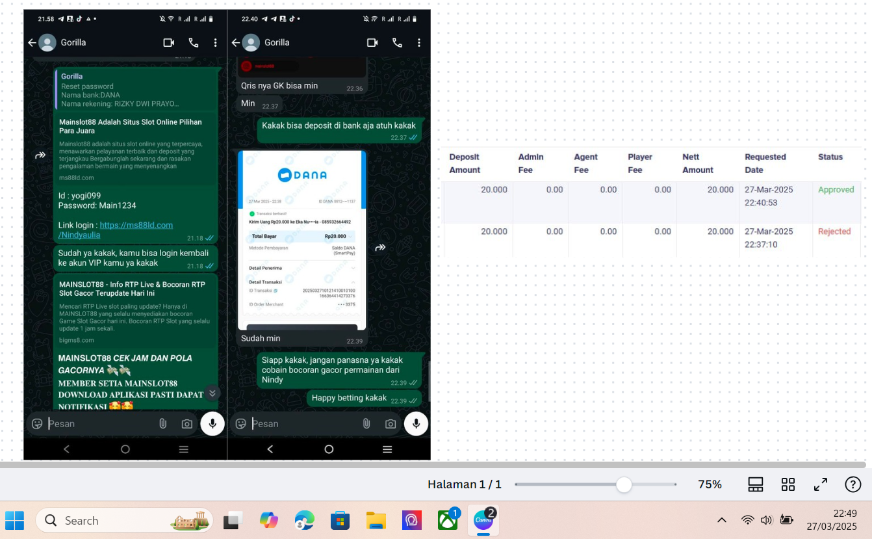872x539 pixels.
Task: Click the attach paperclip in the 22.40 chat
Action: (366, 424)
